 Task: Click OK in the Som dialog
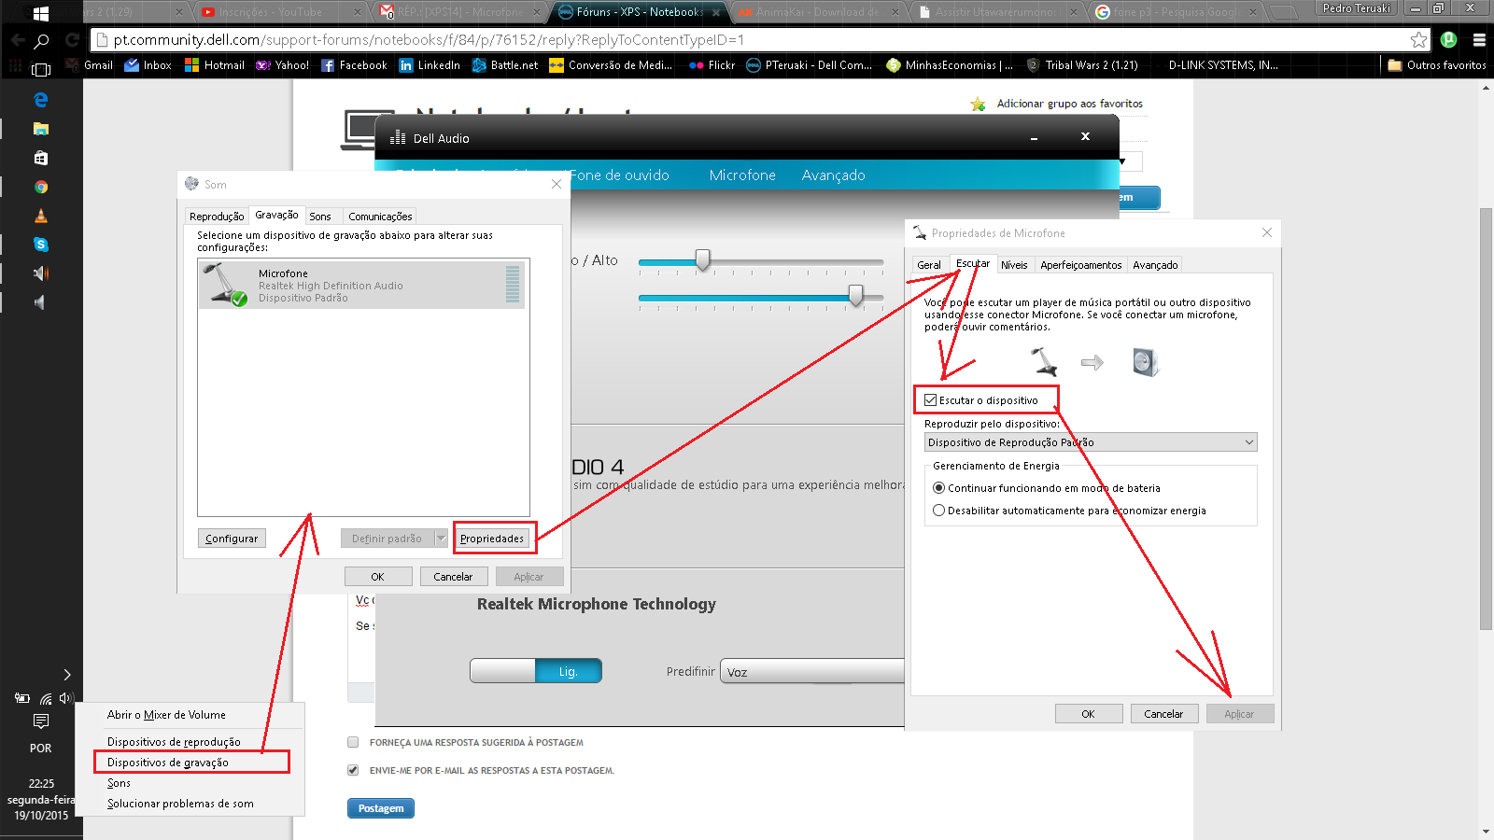point(378,577)
